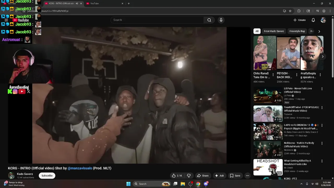Open options for Chito Rana$ short

pyautogui.click(x=273, y=75)
